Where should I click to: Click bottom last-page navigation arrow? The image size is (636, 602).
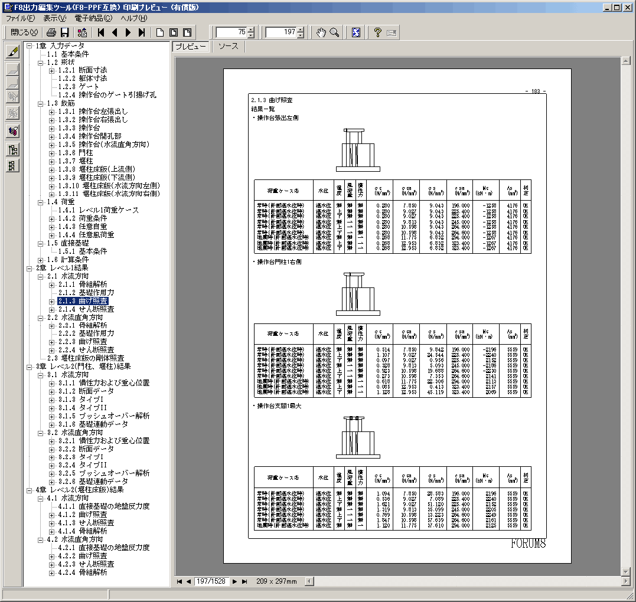pos(244,581)
